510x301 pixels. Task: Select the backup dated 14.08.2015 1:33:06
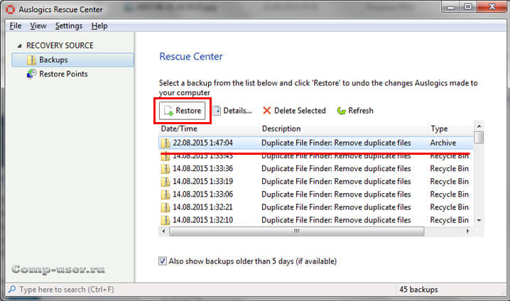[316, 194]
